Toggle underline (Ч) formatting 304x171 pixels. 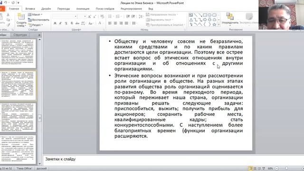[66, 23]
